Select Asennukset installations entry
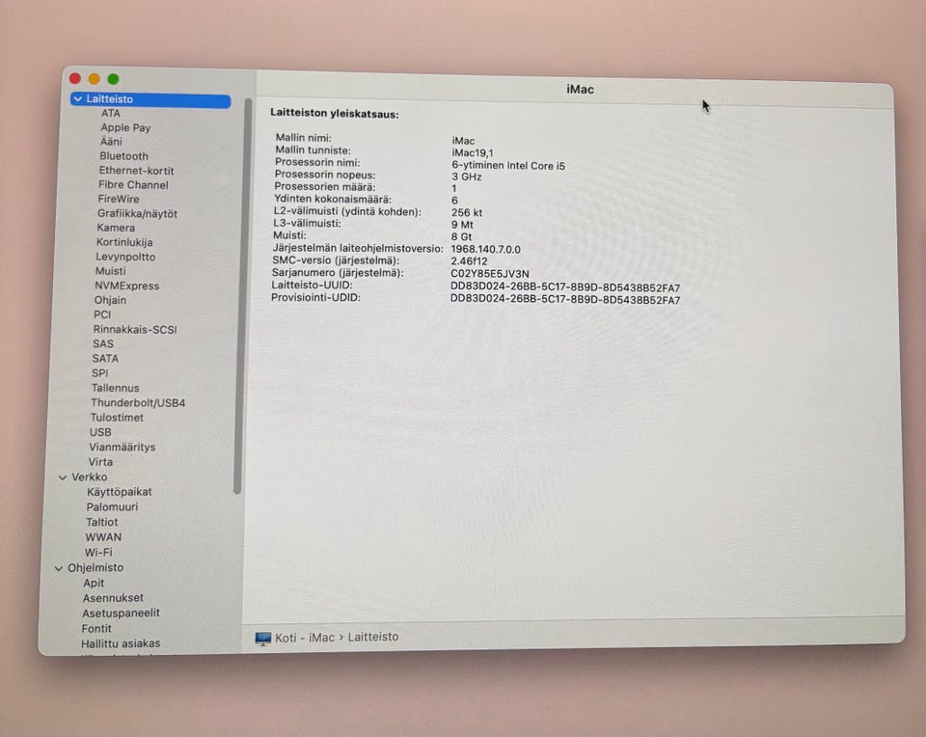Image resolution: width=926 pixels, height=737 pixels. (113, 598)
